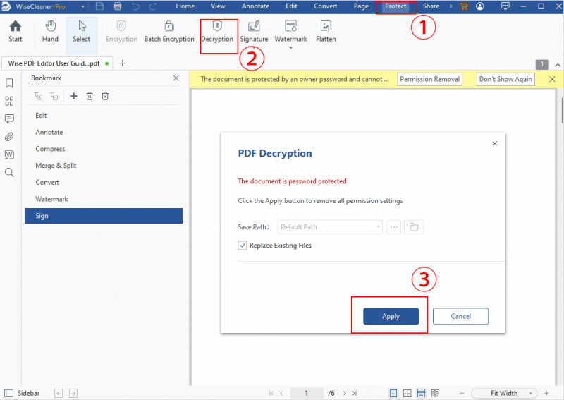Open the Page tab
564x400 pixels.
[x=361, y=6]
